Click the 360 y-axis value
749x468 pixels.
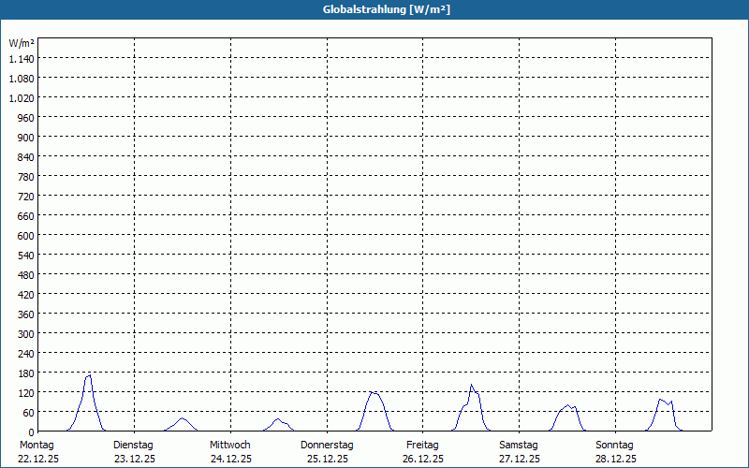pos(26,314)
